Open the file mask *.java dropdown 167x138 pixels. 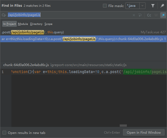(x=143, y=6)
